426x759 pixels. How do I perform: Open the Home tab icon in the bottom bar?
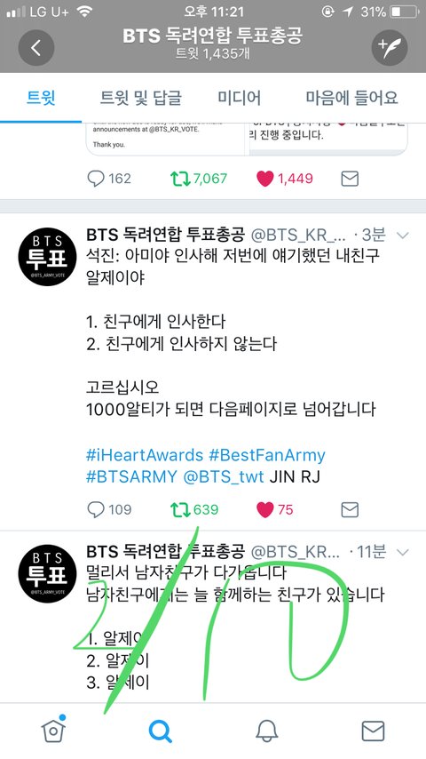(x=53, y=730)
